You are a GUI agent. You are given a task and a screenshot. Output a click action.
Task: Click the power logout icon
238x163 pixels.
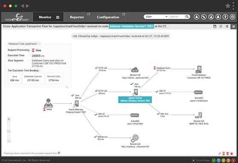232,17
